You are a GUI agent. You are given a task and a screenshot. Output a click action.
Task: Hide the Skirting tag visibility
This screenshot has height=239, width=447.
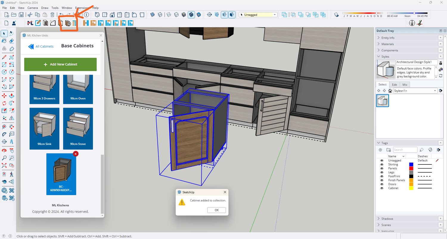coord(382,164)
